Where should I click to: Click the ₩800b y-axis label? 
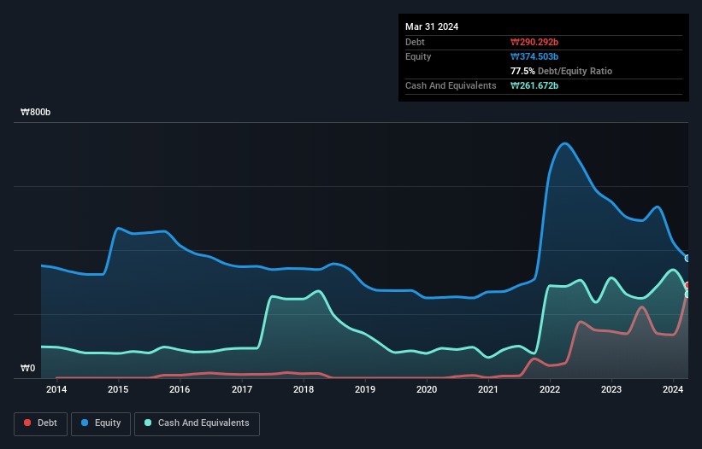tap(35, 112)
